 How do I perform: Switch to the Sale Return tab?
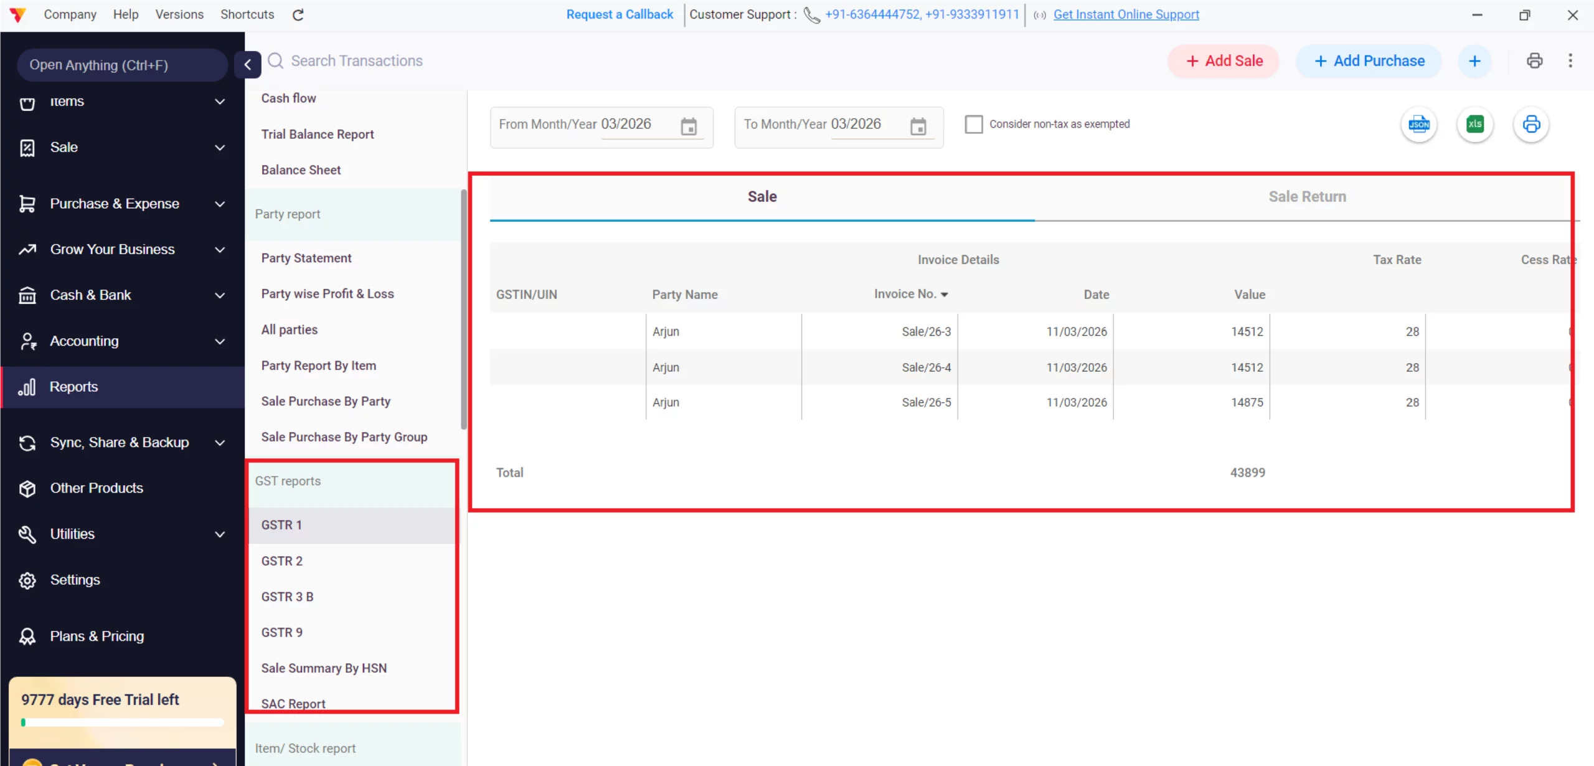click(1306, 196)
